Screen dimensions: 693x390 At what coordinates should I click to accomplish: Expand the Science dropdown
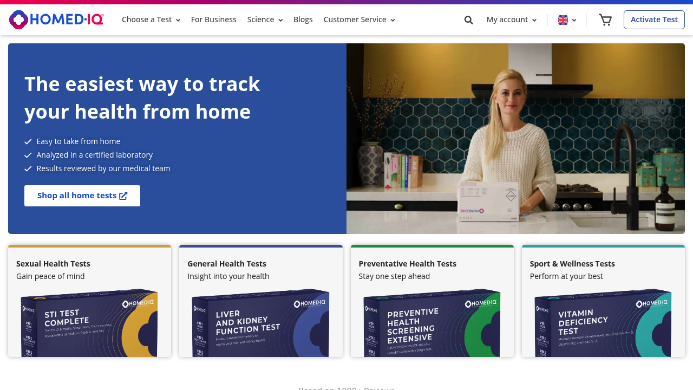pos(264,19)
